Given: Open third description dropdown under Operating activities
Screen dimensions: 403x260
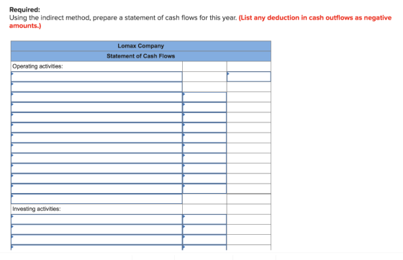Looking at the screenshot, I should 96,97.
